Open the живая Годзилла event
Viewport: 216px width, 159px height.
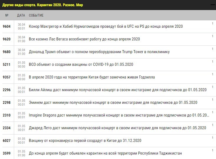point(92,77)
